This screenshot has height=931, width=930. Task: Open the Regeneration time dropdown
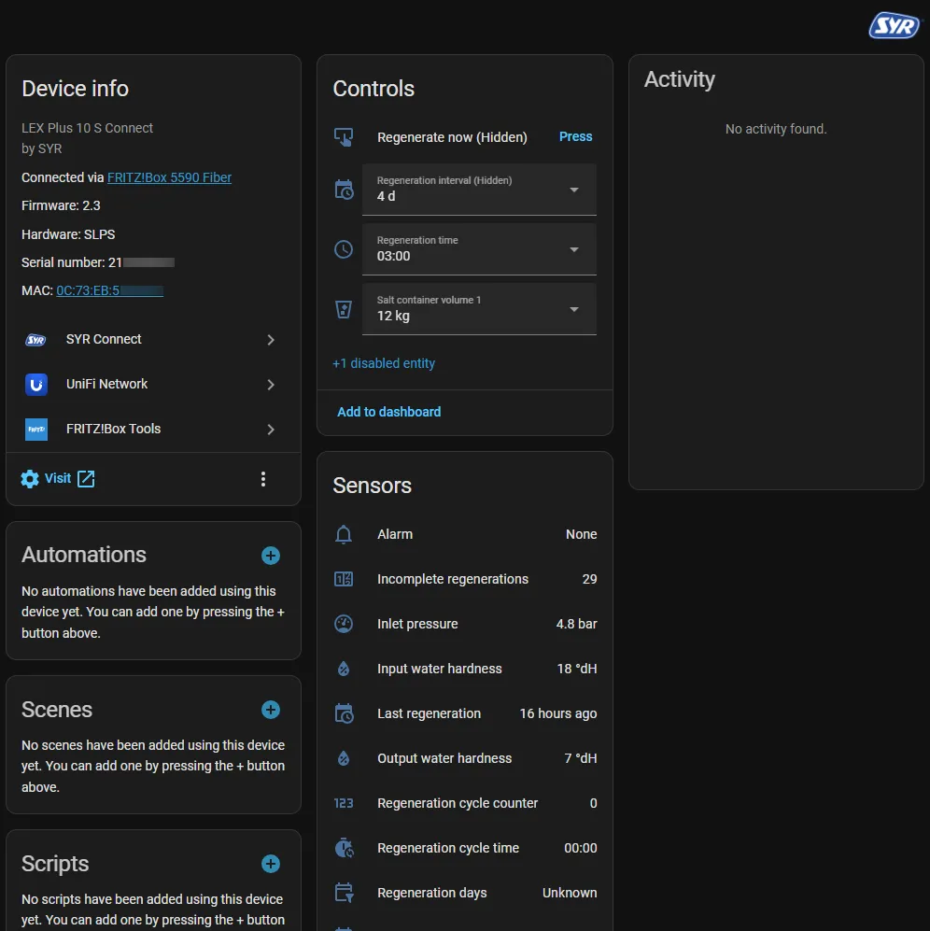479,249
